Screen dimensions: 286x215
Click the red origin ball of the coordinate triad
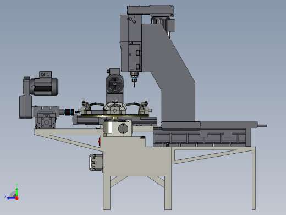pyautogui.click(x=17, y=198)
